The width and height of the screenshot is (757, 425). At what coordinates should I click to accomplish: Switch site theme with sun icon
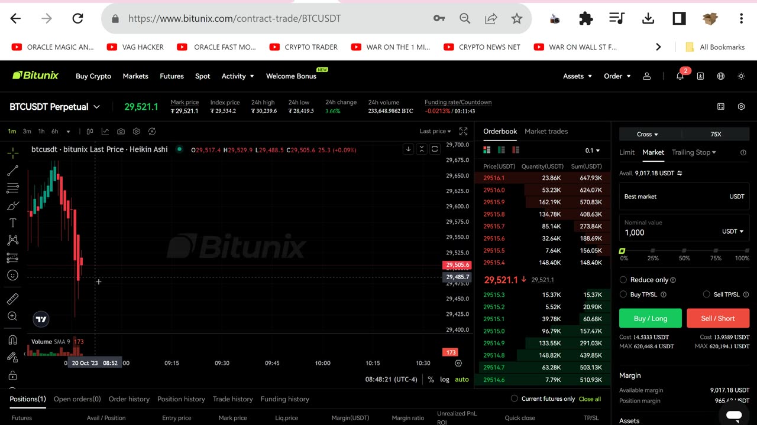coord(741,76)
